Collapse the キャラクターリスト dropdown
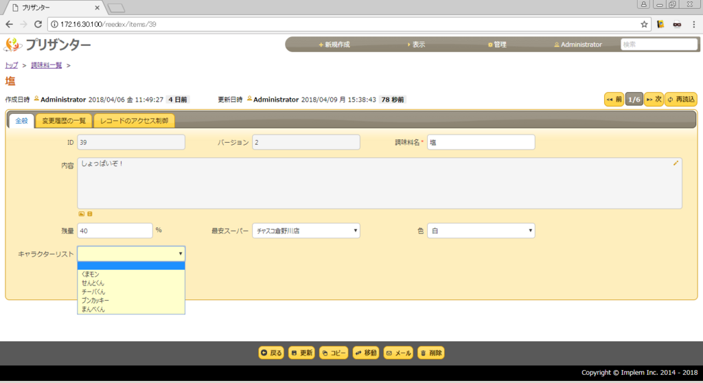Viewport: 703px width, 383px height. (131, 254)
